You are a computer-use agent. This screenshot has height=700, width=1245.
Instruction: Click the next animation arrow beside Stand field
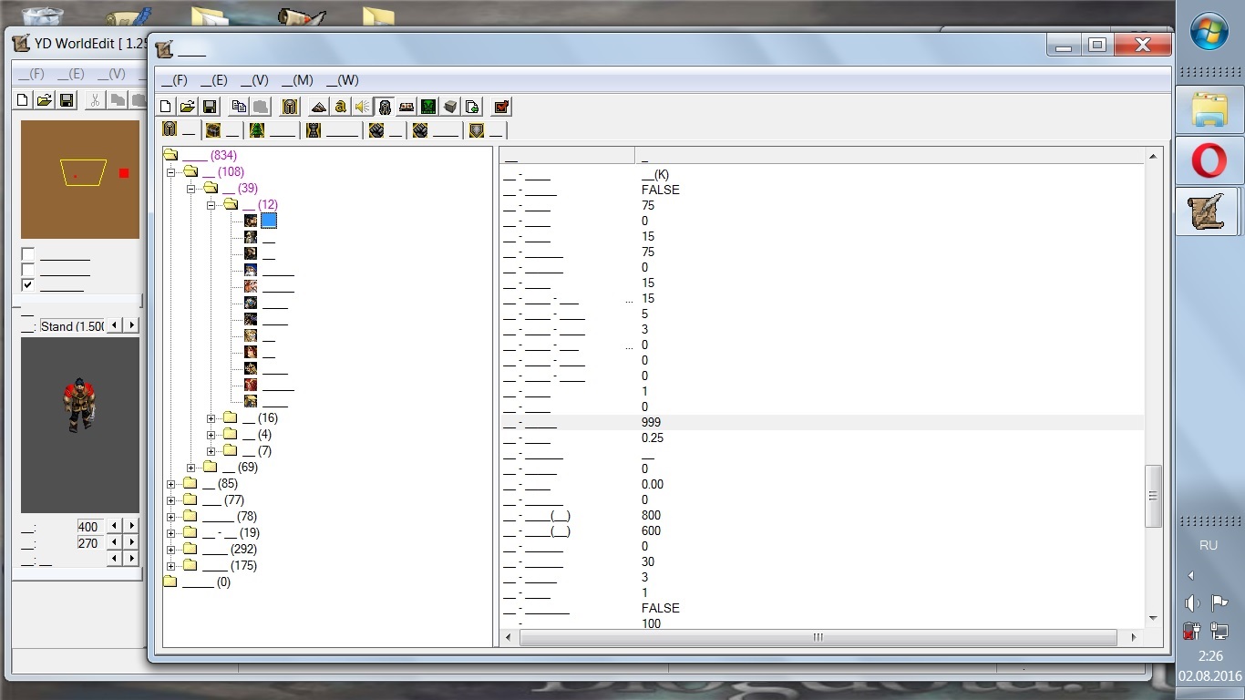[132, 325]
